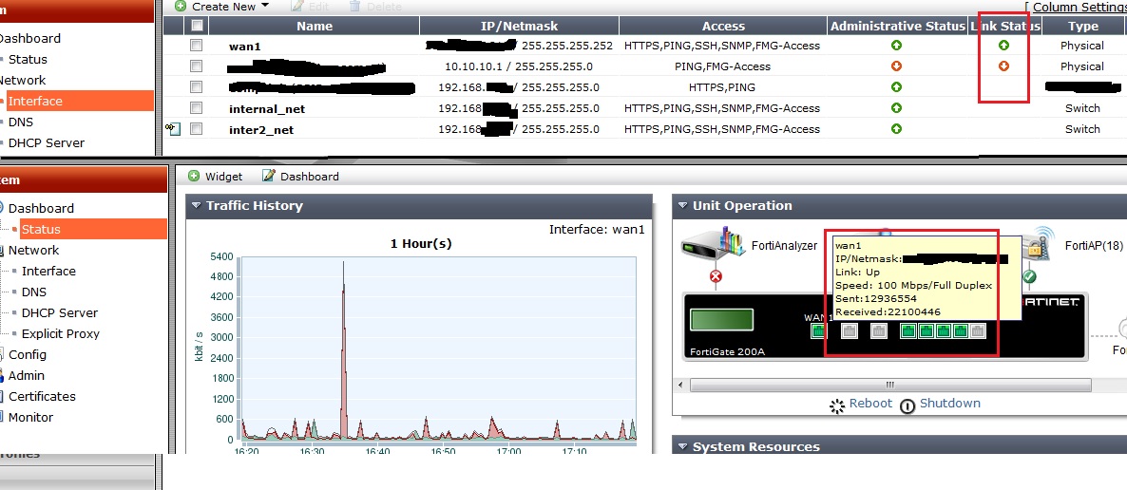
Task: Click the FortiAnalyzer device icon
Action: [x=713, y=245]
